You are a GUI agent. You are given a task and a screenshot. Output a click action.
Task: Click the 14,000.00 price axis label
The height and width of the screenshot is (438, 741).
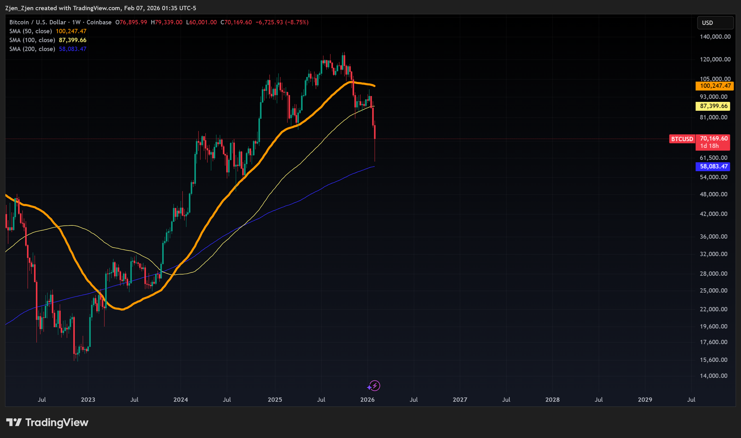coord(713,376)
